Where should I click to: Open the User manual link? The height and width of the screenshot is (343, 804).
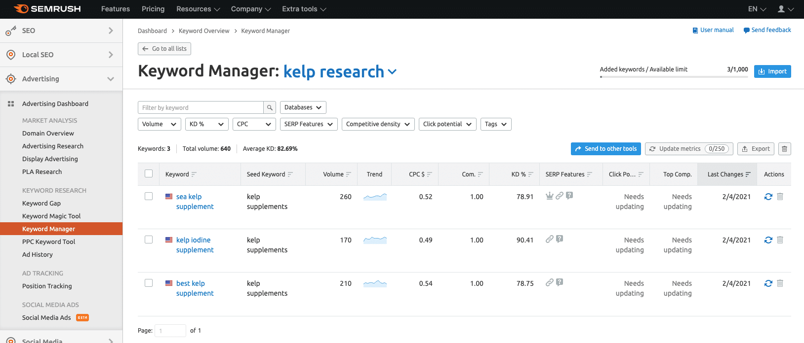pos(713,30)
